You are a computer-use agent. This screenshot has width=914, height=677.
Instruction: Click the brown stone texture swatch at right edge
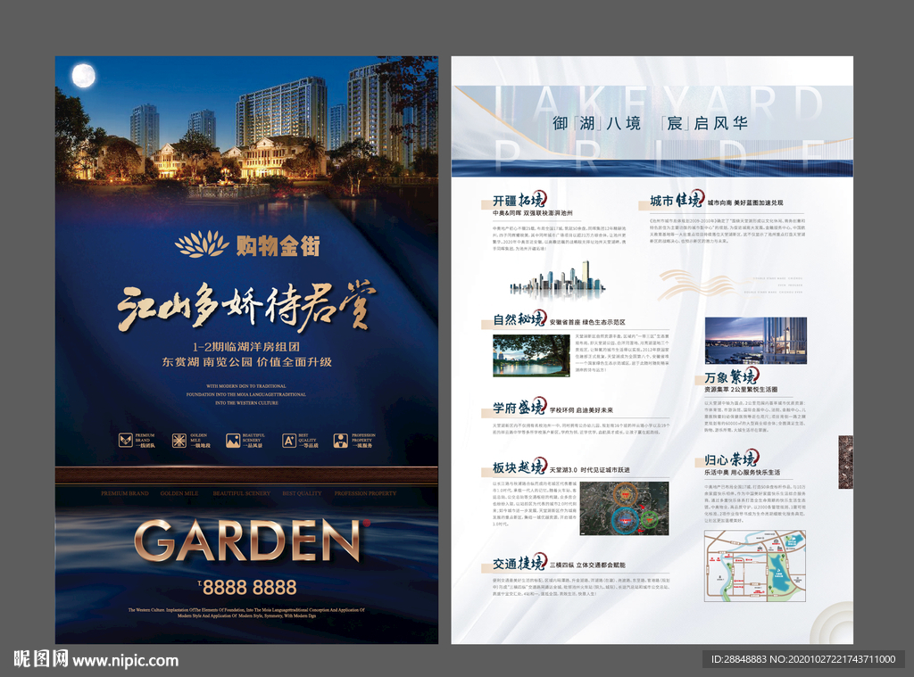click(x=846, y=461)
